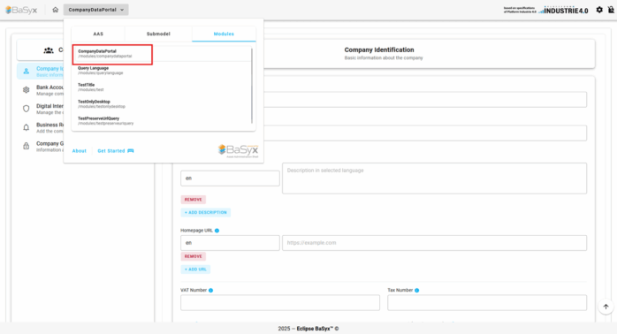Open the Query Language module
The width and height of the screenshot is (617, 334).
pyautogui.click(x=162, y=71)
